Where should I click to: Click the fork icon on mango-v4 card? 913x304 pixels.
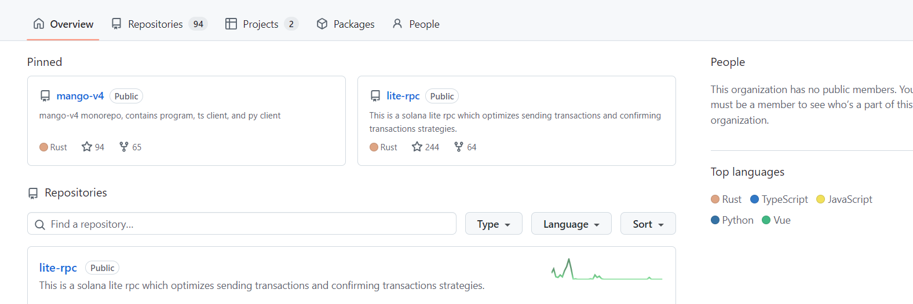124,147
